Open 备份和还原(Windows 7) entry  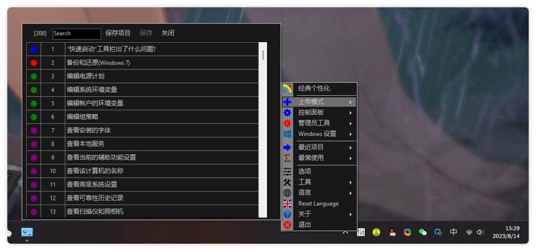162,63
